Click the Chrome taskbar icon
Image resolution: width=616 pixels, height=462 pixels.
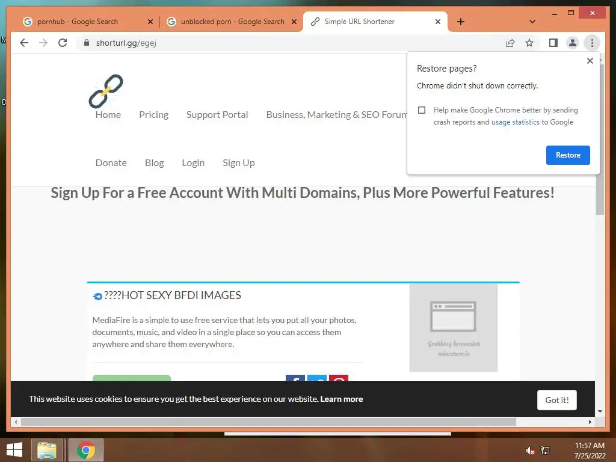pos(86,450)
